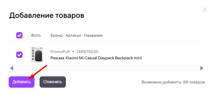Screen dimensions: 214x95
Task: Click the red annotation arrow pointing to Добавить
Action: (38, 72)
